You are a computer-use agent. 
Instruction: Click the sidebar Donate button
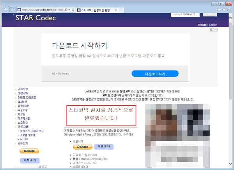(x=29, y=151)
